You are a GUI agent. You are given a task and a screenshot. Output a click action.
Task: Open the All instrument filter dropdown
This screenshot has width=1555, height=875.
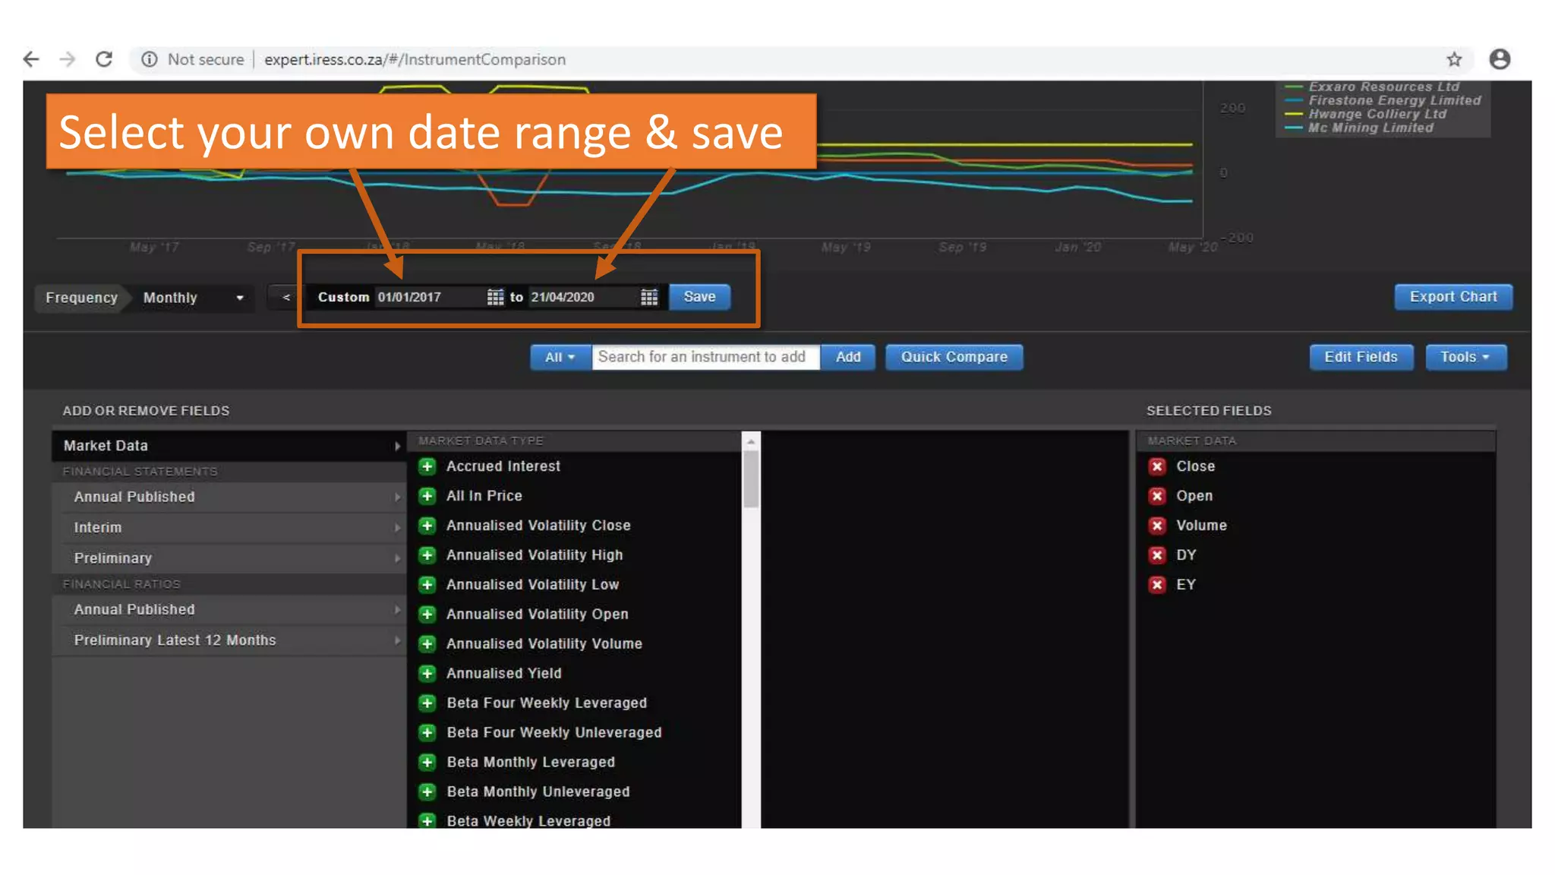coord(560,357)
